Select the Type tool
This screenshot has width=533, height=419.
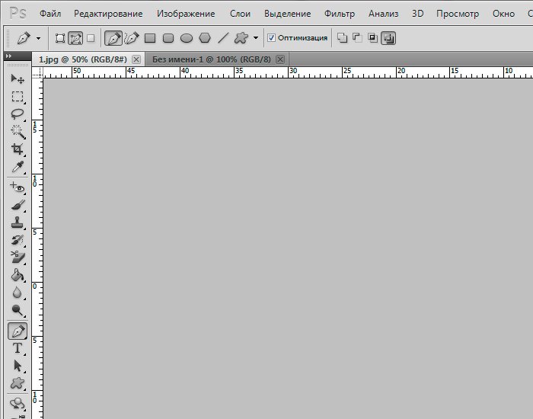(17, 348)
